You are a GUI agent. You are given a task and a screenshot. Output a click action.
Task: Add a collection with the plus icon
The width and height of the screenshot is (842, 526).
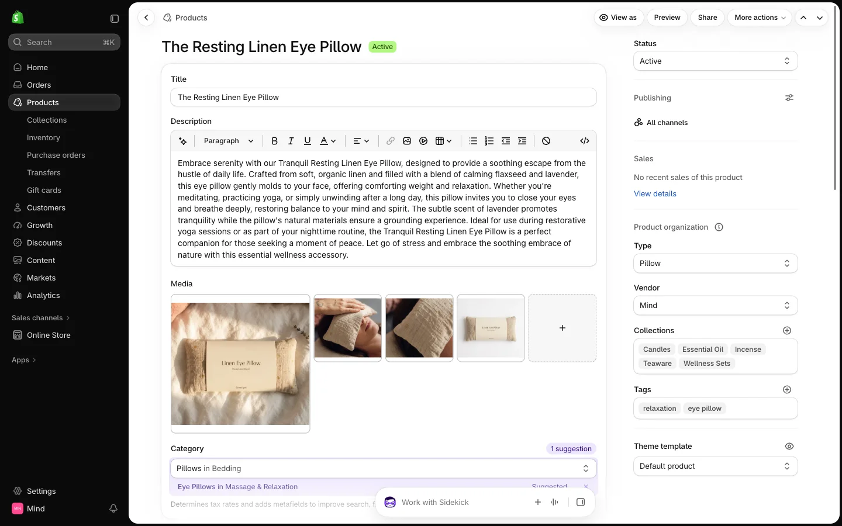click(x=787, y=331)
